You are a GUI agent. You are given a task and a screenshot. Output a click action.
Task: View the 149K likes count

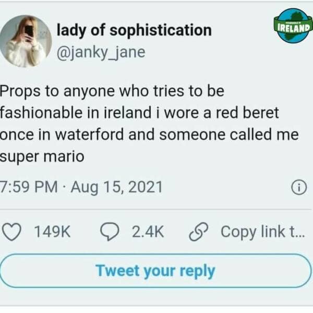coord(52,232)
